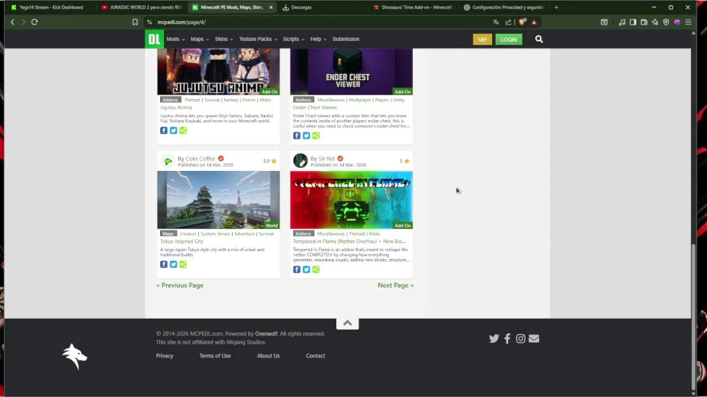Open the browser hamburger menu
This screenshot has height=397, width=707.
click(x=688, y=22)
